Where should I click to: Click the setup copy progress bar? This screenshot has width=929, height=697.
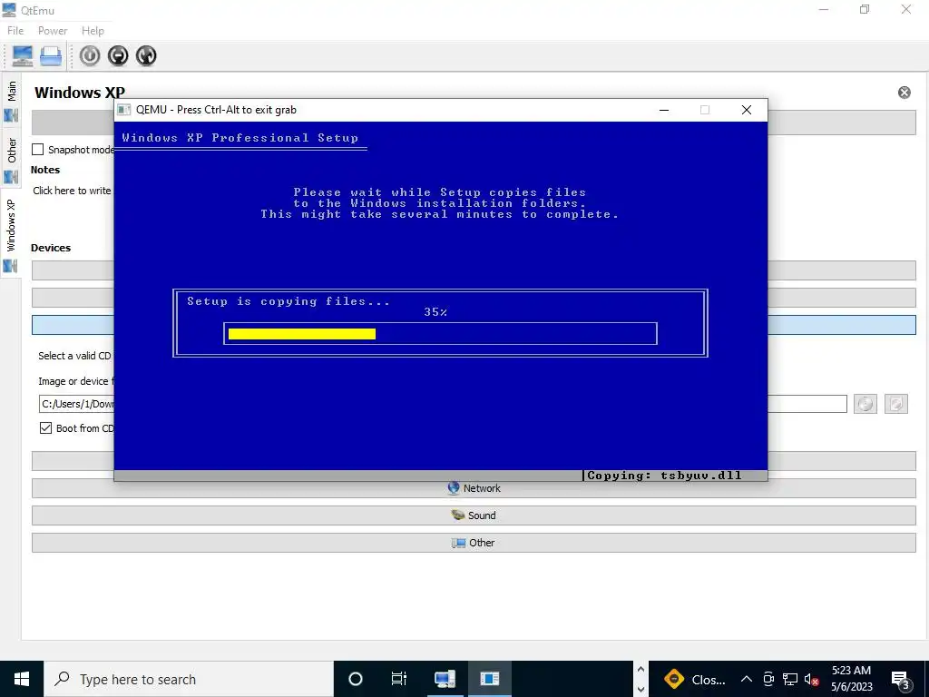point(440,334)
